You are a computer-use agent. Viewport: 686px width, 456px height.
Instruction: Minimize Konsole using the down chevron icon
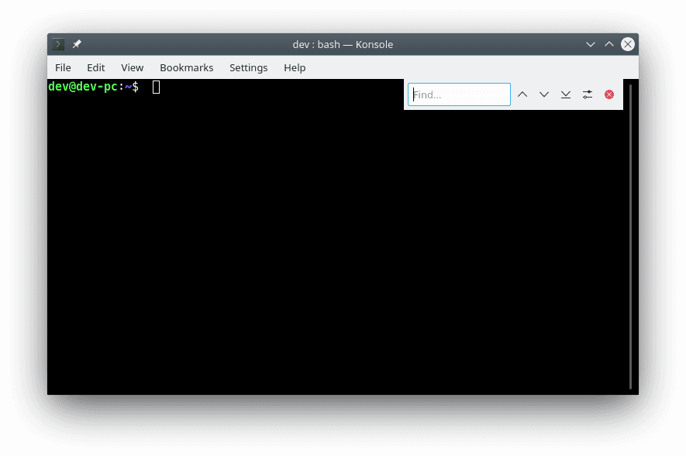(591, 44)
